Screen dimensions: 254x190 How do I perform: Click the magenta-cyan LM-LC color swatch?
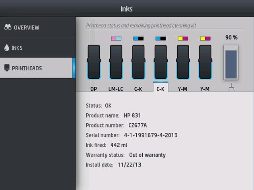point(116,39)
